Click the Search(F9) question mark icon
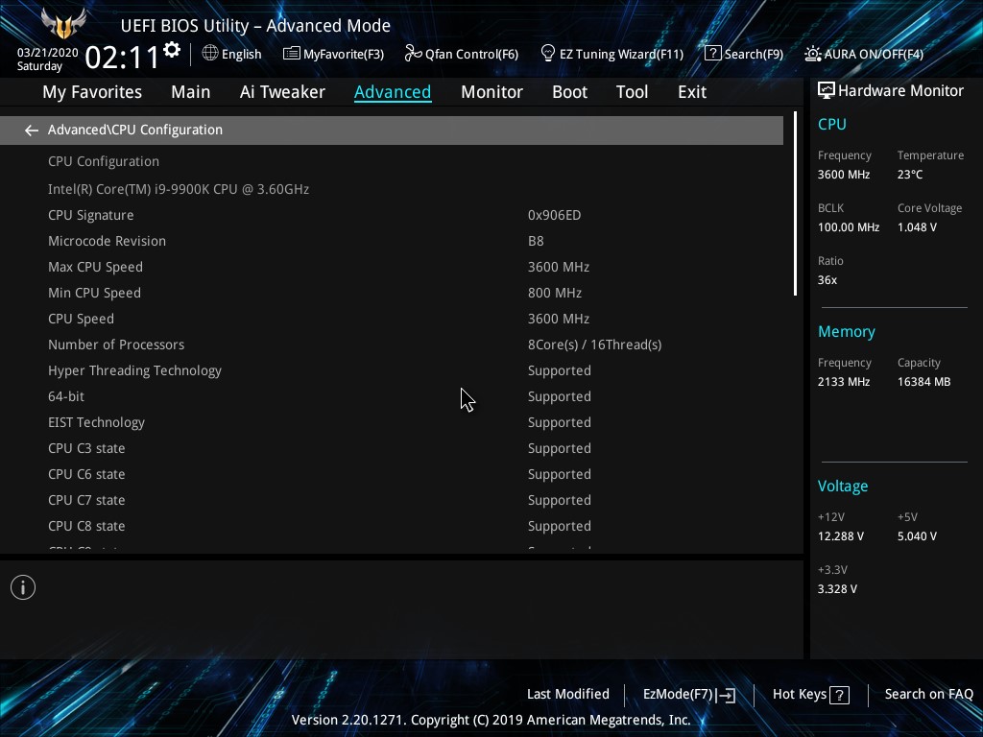The width and height of the screenshot is (983, 737). point(713,54)
